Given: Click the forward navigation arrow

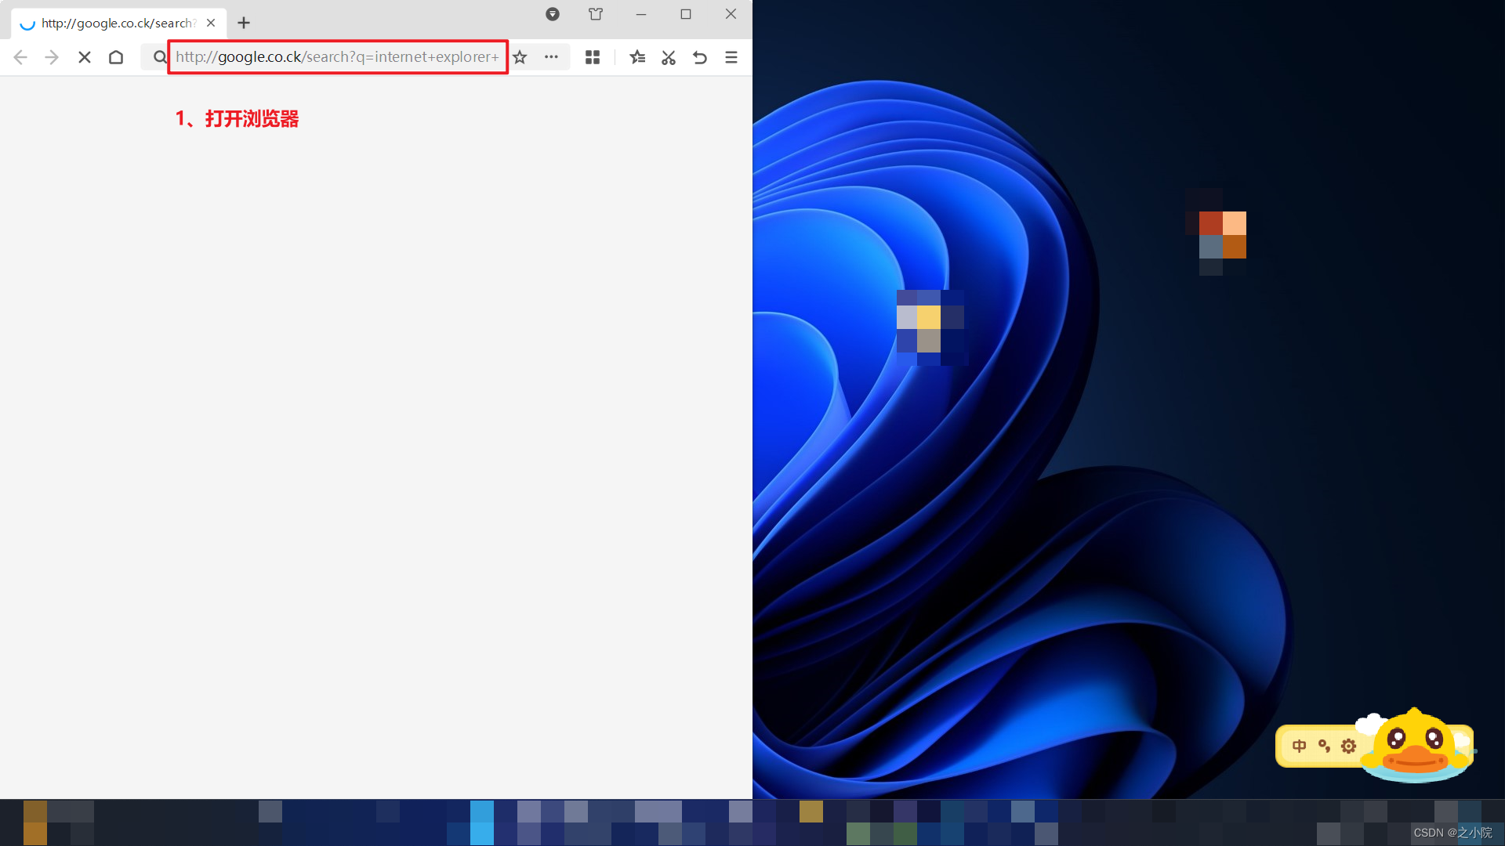Looking at the screenshot, I should 52,57.
